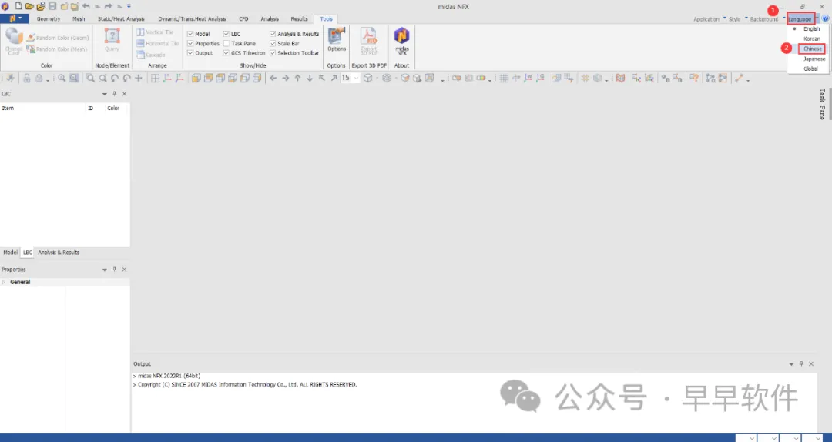Click the rotate view up arrow icon
The width and height of the screenshot is (832, 442).
pyautogui.click(x=297, y=78)
